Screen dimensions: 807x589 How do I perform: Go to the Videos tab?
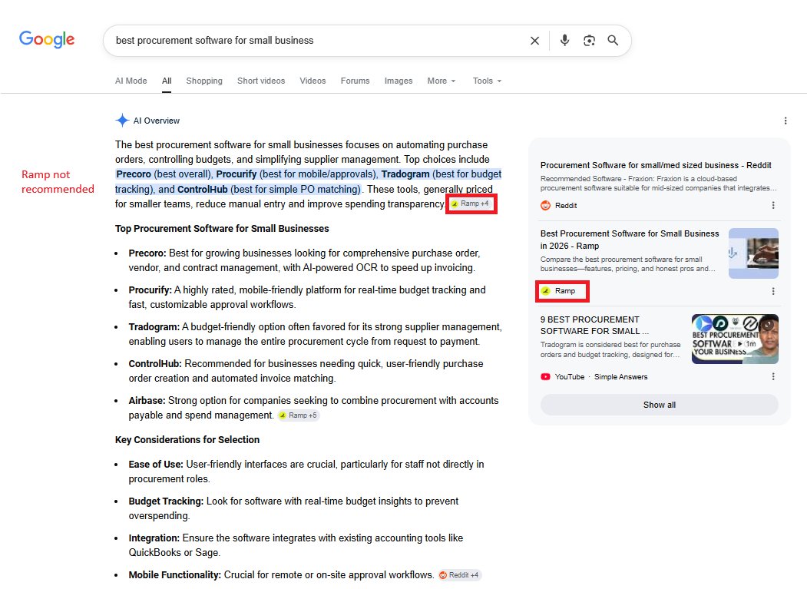point(313,81)
